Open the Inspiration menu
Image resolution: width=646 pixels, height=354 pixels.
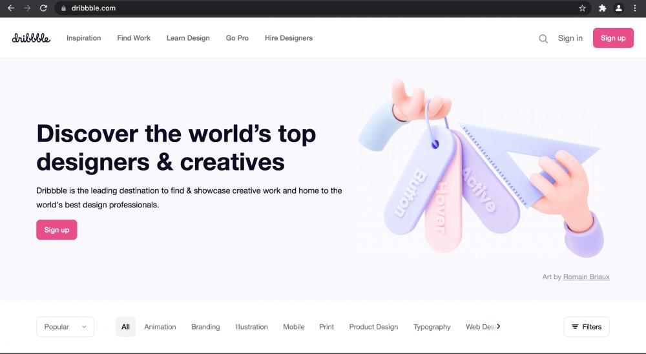click(83, 38)
